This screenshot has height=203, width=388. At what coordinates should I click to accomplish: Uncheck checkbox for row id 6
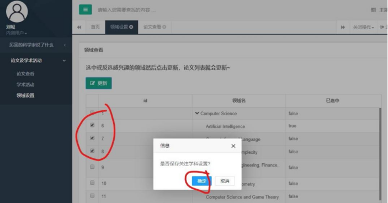point(92,125)
